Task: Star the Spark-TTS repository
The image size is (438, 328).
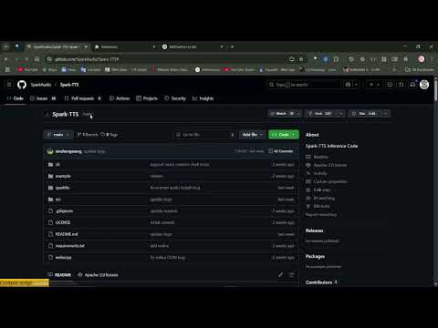Action: point(364,113)
